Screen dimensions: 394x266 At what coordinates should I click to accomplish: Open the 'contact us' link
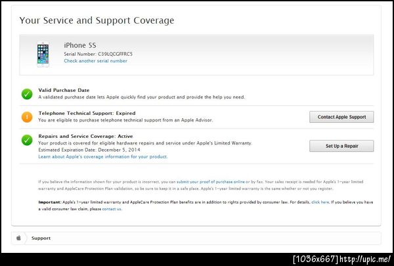pos(112,209)
